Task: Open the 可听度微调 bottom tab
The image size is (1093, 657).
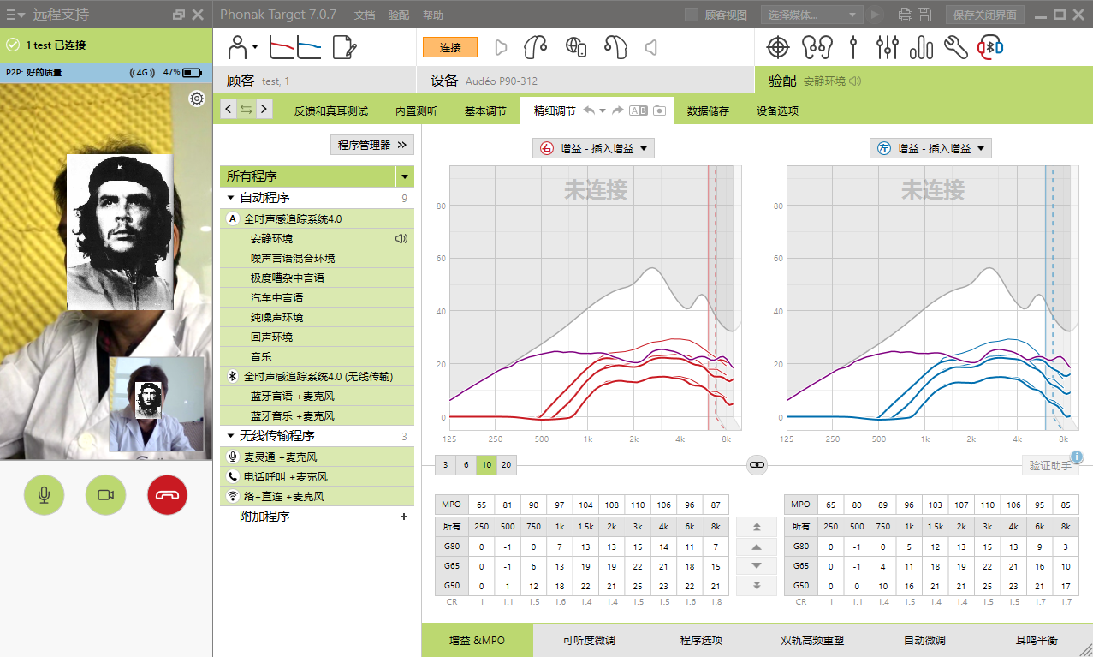Action: [589, 640]
